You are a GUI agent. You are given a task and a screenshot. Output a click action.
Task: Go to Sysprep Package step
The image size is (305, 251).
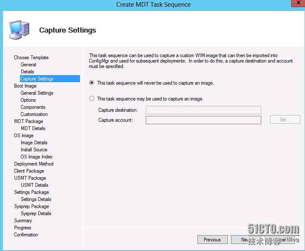pyautogui.click(x=31, y=206)
